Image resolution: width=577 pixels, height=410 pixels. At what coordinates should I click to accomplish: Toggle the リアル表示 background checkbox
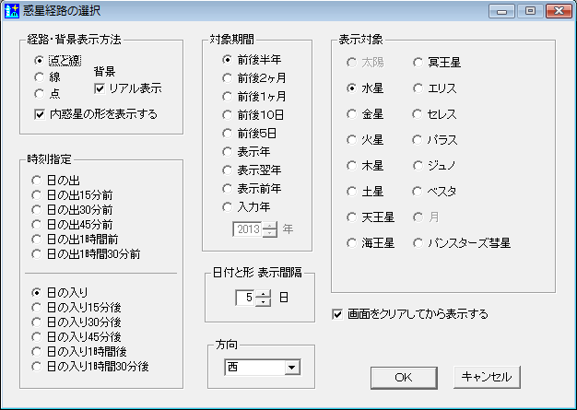coord(100,88)
